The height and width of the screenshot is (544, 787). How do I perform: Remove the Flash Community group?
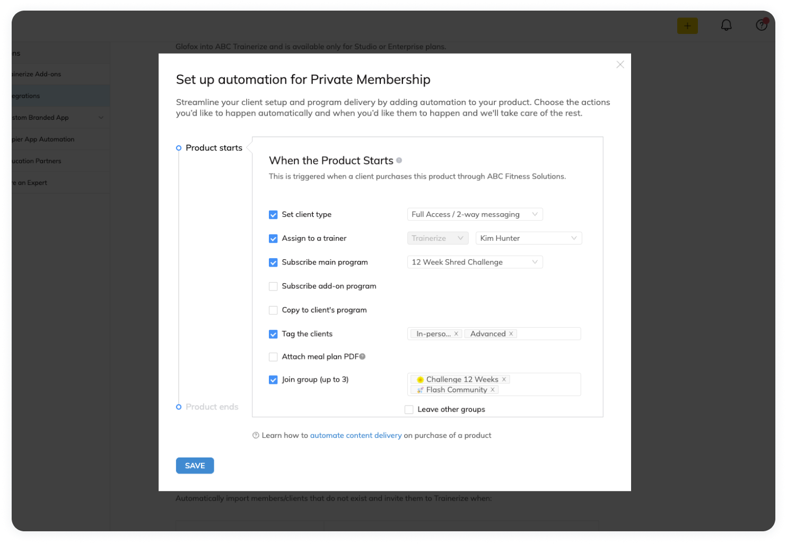coord(493,390)
